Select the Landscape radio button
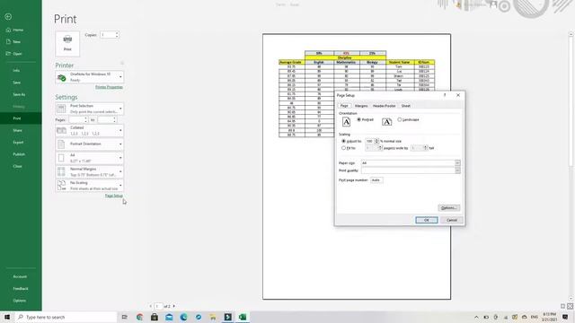Viewport: 575px width, 323px height. pos(400,119)
